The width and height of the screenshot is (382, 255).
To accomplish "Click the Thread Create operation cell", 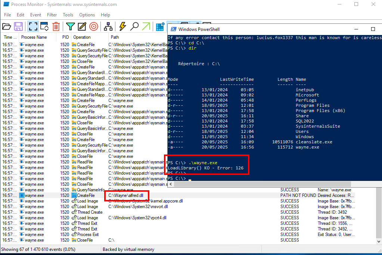I will [x=90, y=212].
